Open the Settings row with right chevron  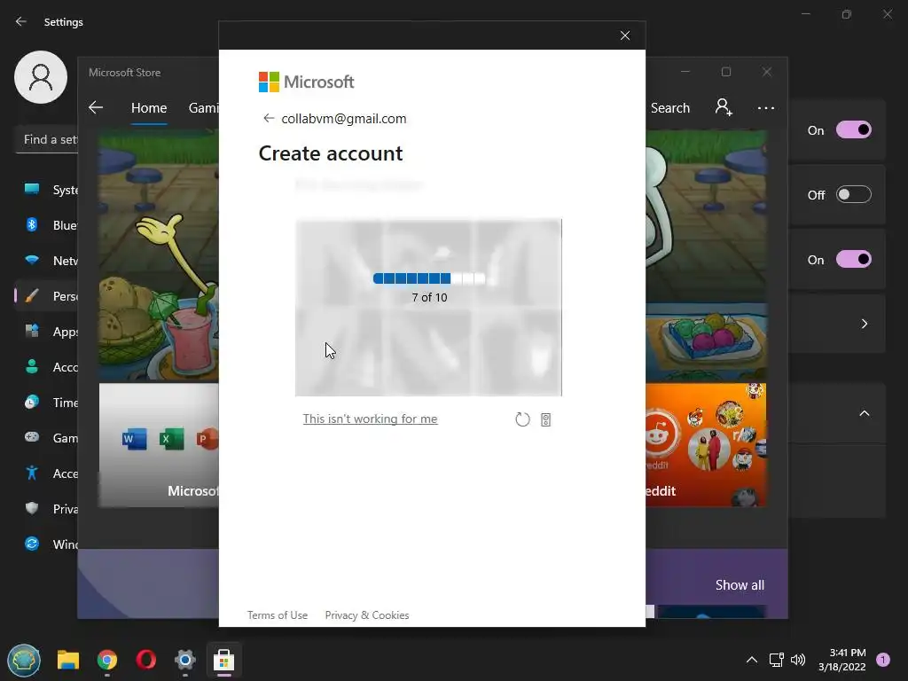pyautogui.click(x=837, y=324)
